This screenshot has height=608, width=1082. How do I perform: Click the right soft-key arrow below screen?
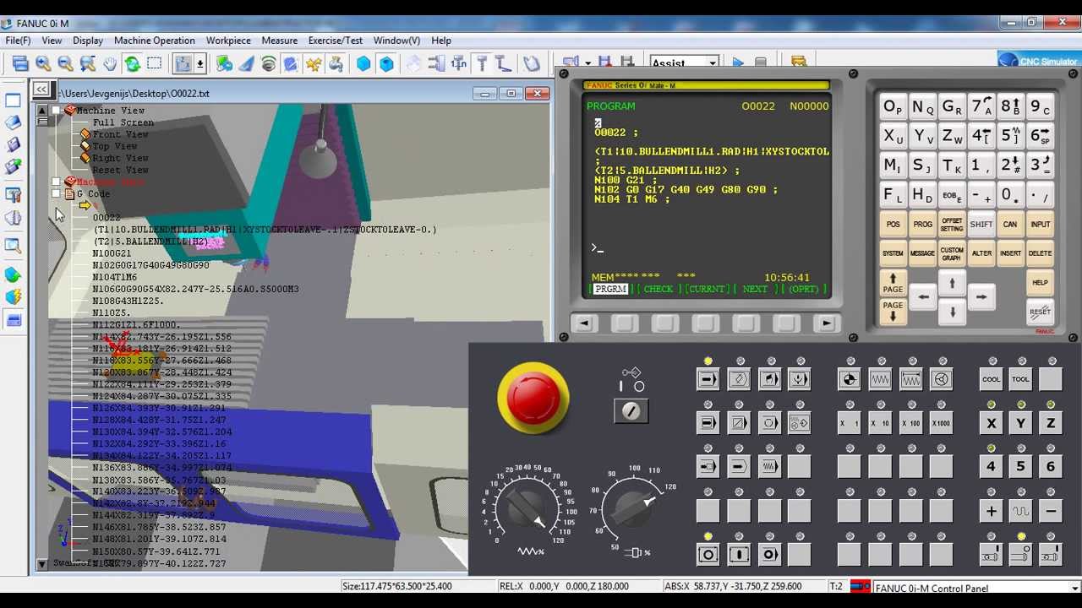point(827,323)
